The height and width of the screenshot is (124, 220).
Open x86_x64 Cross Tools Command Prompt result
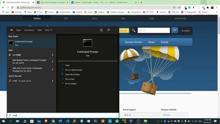27,70
